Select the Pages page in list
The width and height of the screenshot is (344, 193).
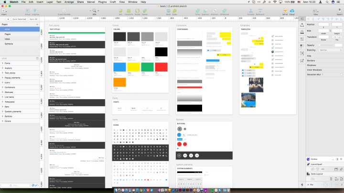click(x=20, y=34)
